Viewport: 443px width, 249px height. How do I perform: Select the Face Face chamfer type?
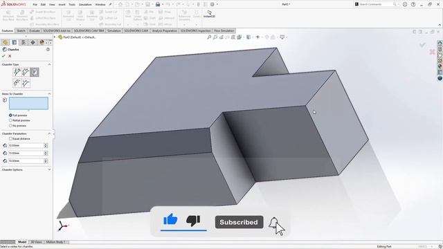26,83
